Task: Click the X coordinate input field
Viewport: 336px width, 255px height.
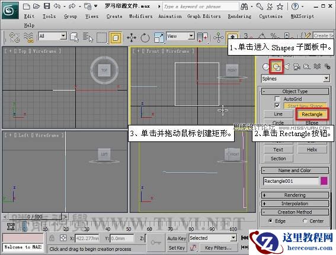Action: click(87, 238)
